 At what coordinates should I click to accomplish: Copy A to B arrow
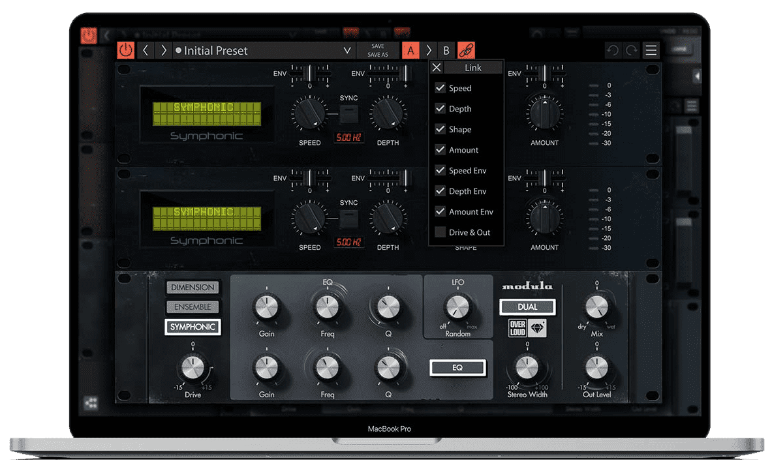428,50
